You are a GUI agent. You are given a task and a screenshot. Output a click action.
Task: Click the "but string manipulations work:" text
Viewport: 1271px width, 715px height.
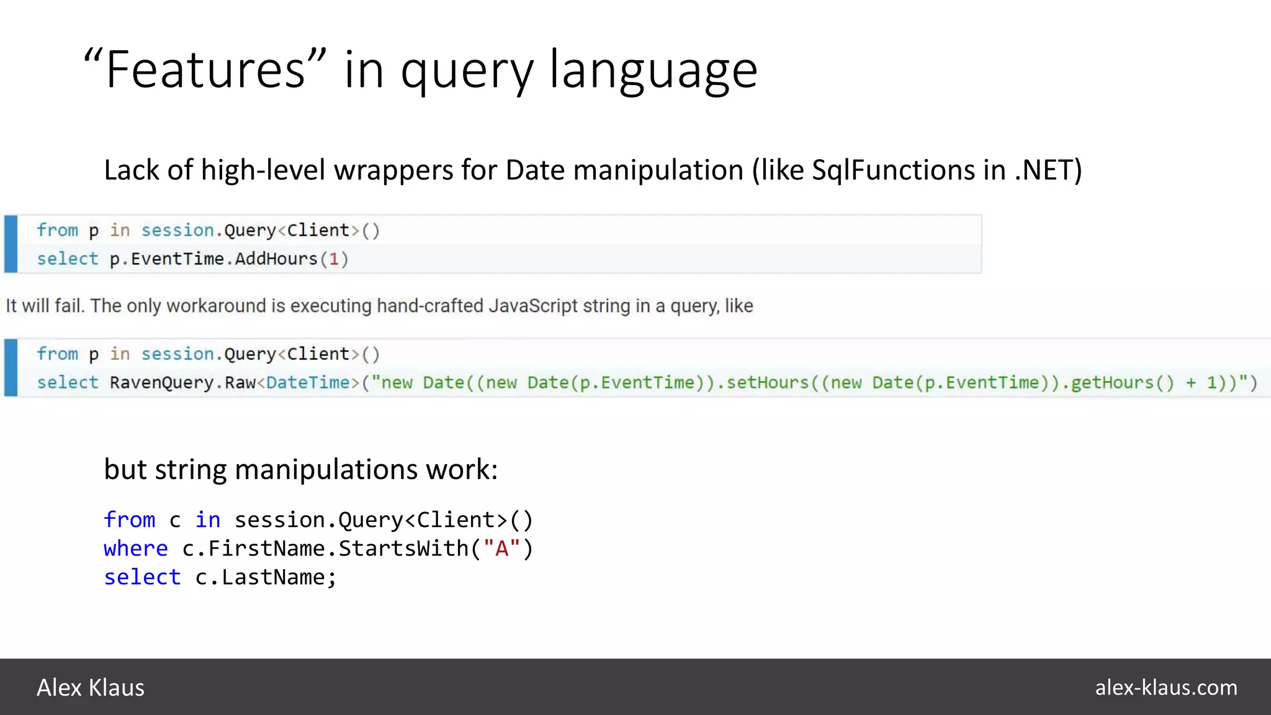[x=300, y=469]
